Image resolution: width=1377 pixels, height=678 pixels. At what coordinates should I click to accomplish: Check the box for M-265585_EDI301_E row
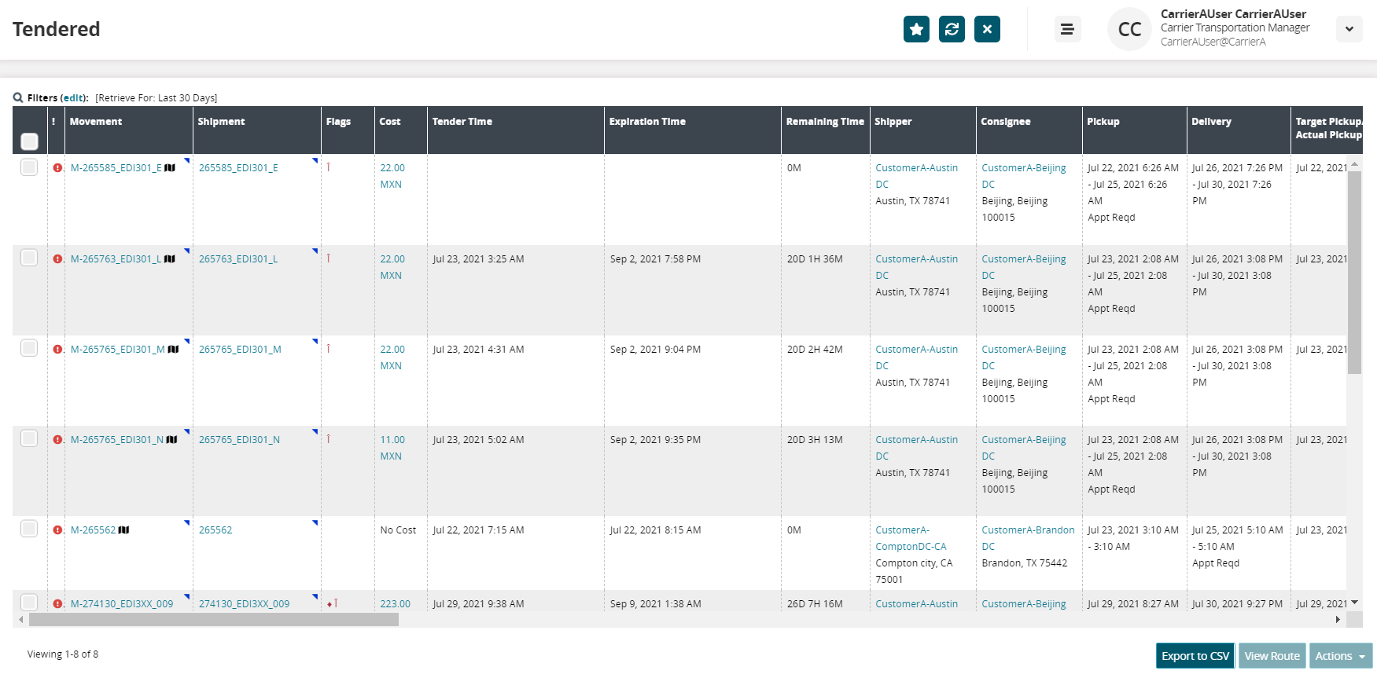point(29,167)
